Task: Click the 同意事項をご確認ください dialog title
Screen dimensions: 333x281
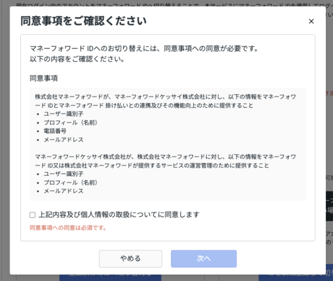Action: pos(83,21)
